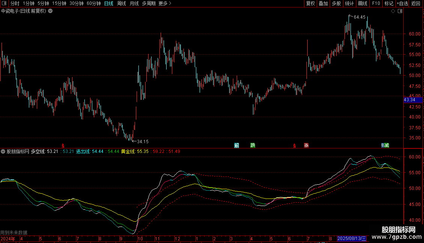Toggle the 叠加 overlay mode
424x243 pixels.
pyautogui.click(x=323, y=4)
